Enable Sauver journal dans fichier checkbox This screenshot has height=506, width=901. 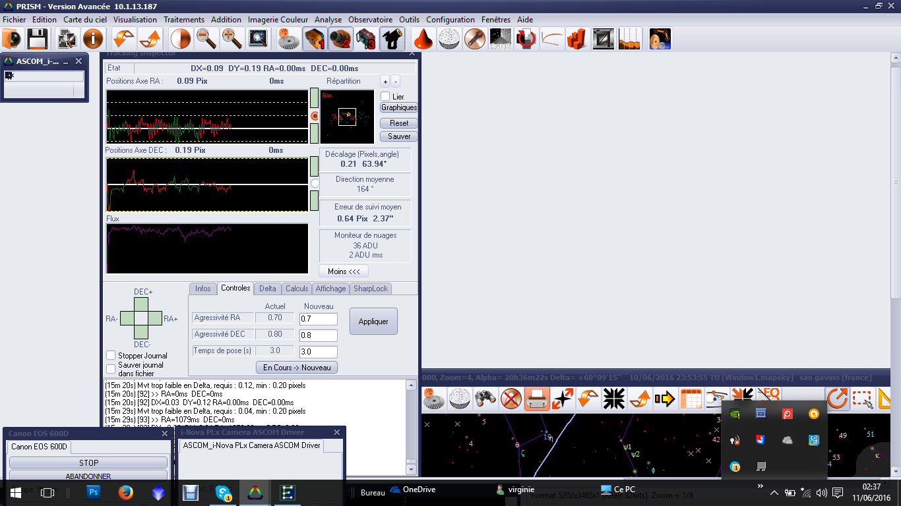(111, 369)
